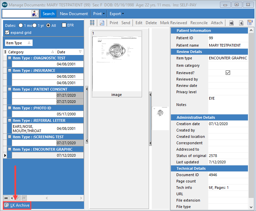
Task: Click Delete in the document toolbar
Action: tap(151, 23)
